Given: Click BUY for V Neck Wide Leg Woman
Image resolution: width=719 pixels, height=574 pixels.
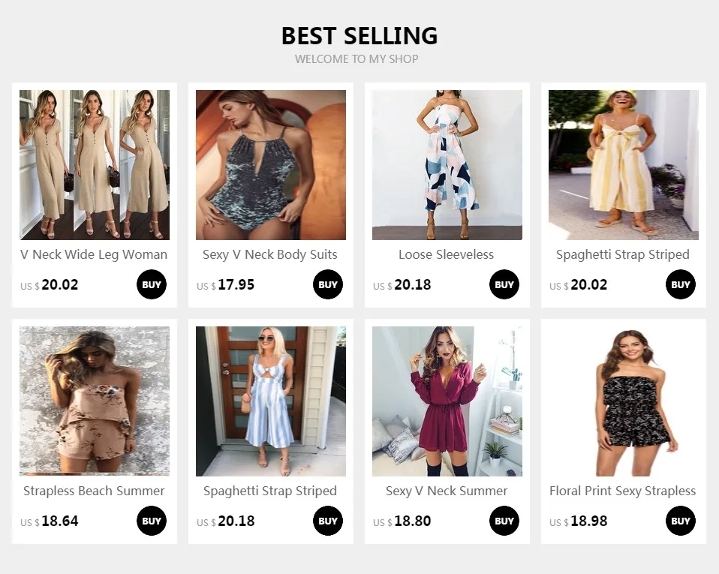Looking at the screenshot, I should coord(152,284).
